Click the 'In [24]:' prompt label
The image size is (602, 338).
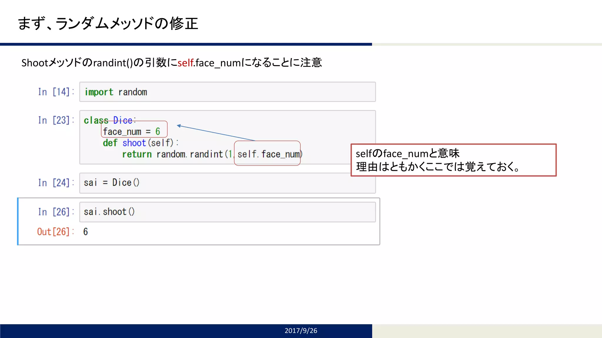tap(56, 183)
